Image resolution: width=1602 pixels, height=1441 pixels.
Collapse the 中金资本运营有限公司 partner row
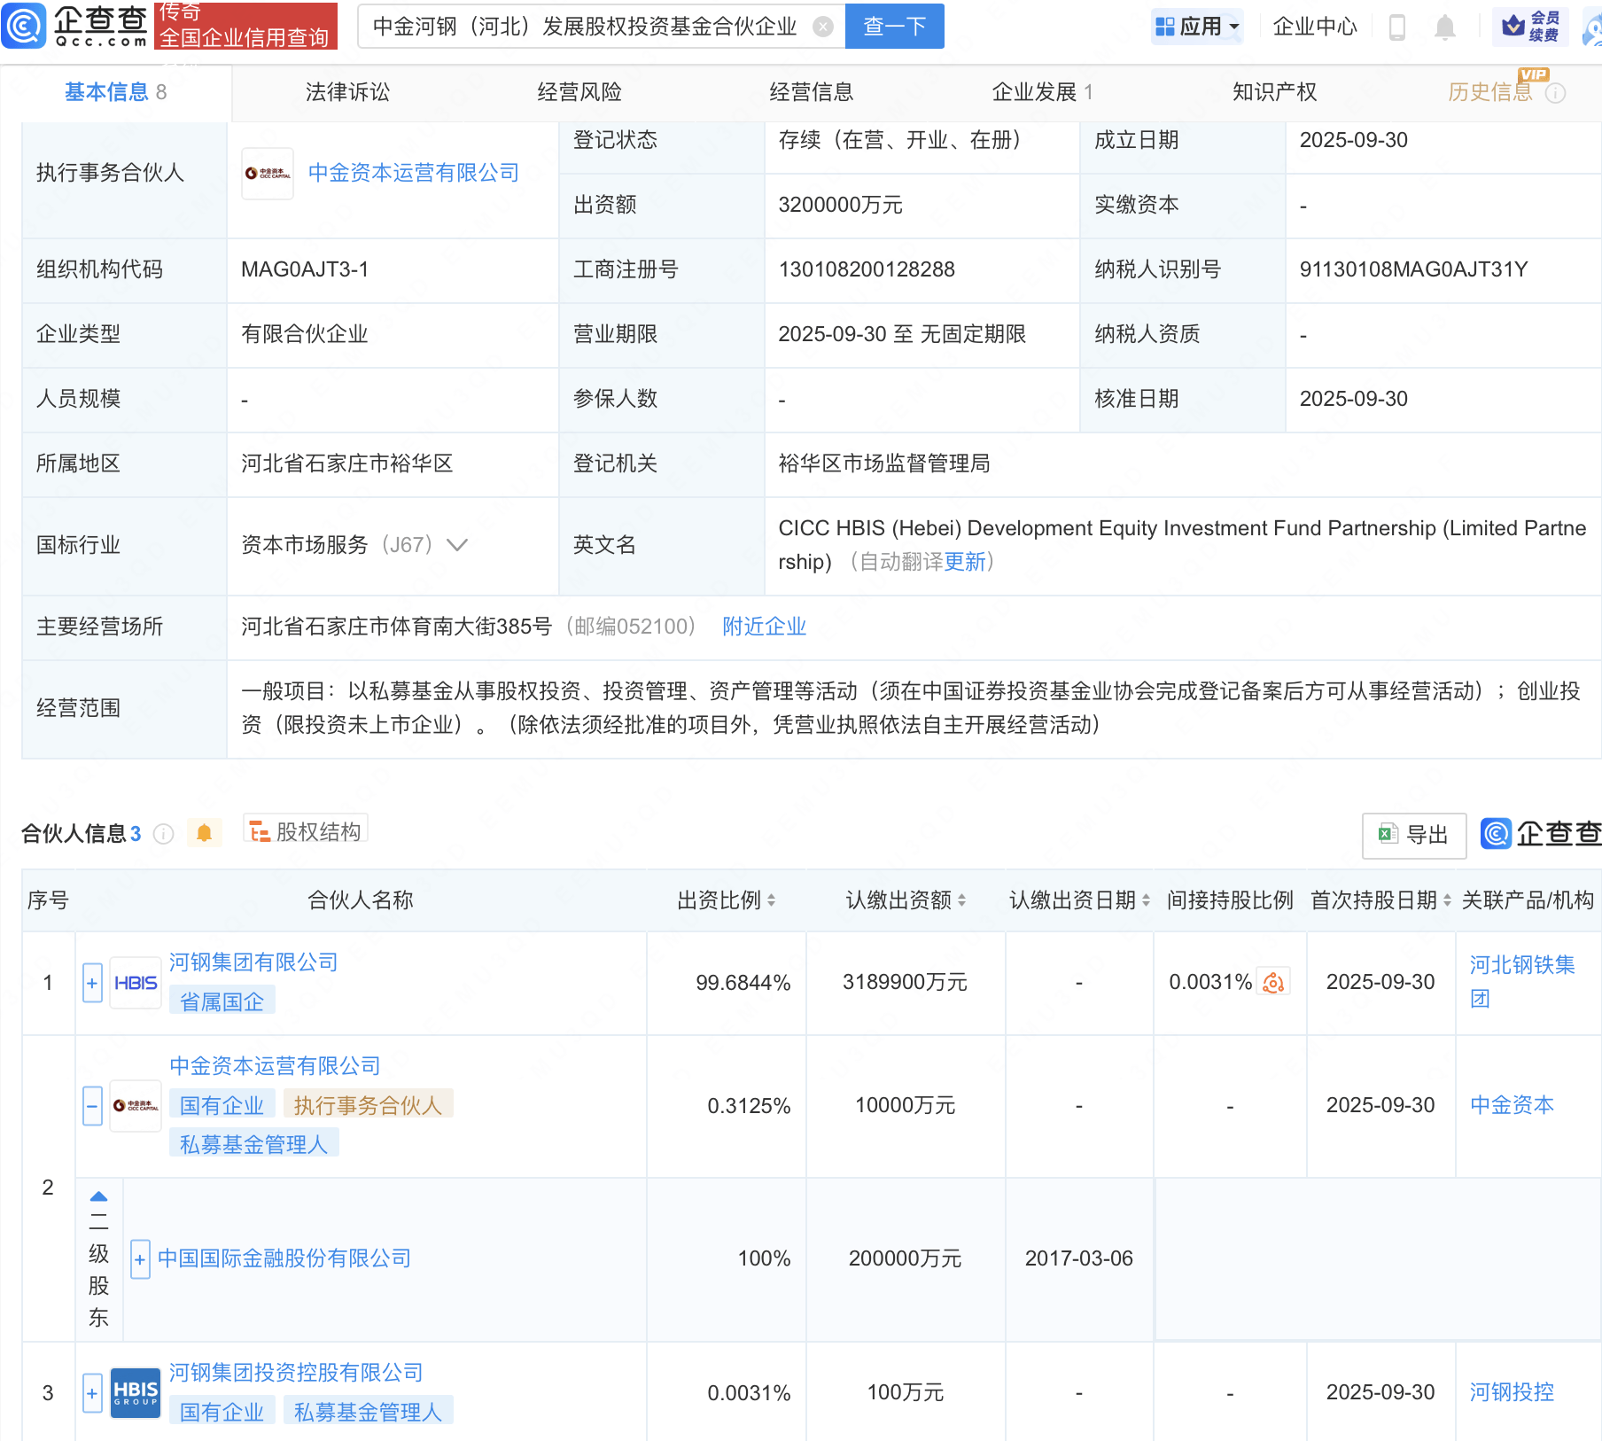coord(92,1106)
